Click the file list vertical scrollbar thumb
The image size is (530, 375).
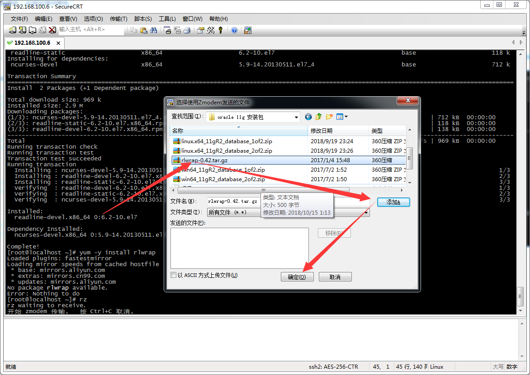tap(409, 158)
